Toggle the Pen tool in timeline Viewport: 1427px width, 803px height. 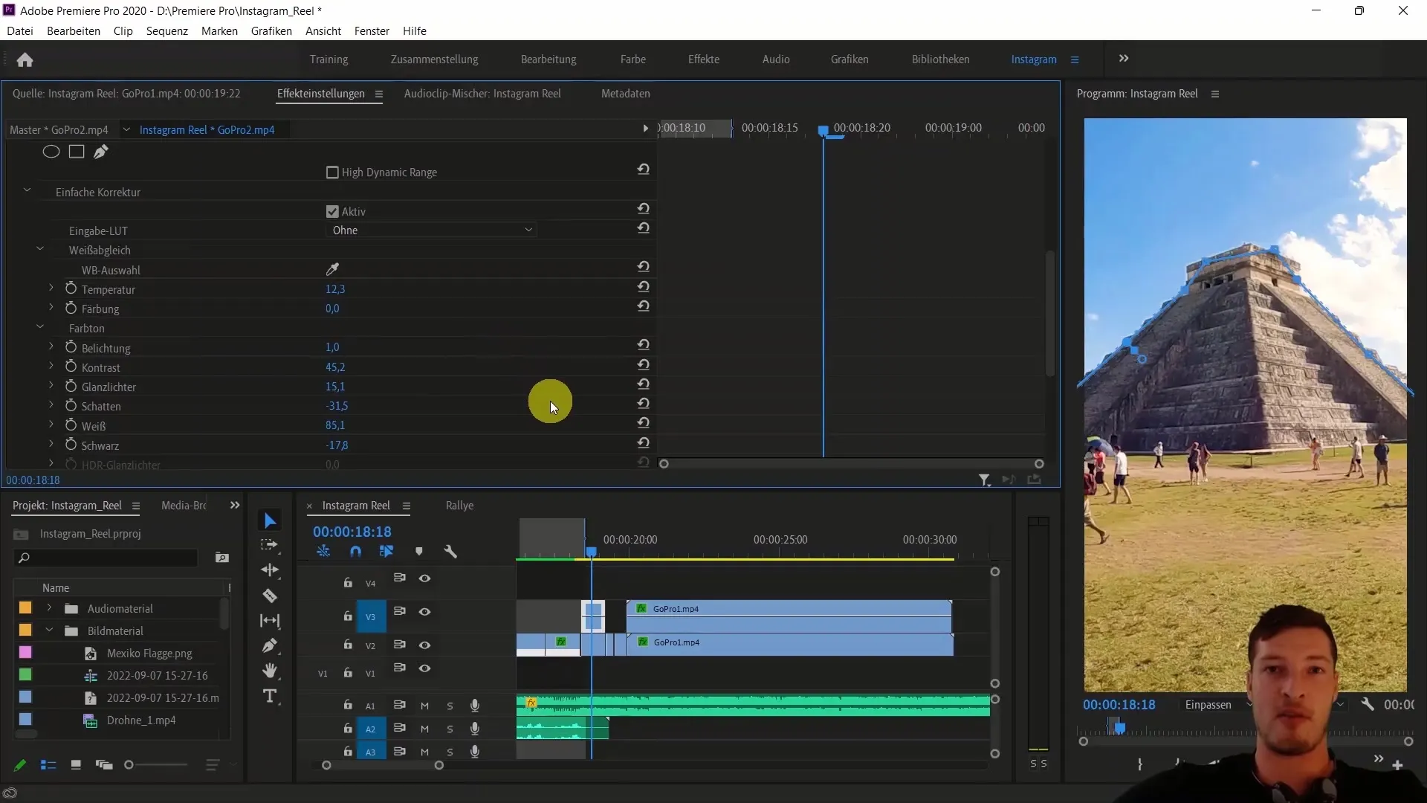point(271,646)
